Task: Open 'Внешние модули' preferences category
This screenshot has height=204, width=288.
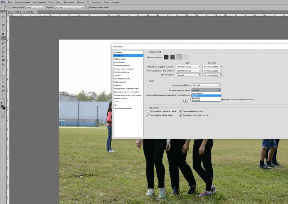Action: tap(129, 98)
